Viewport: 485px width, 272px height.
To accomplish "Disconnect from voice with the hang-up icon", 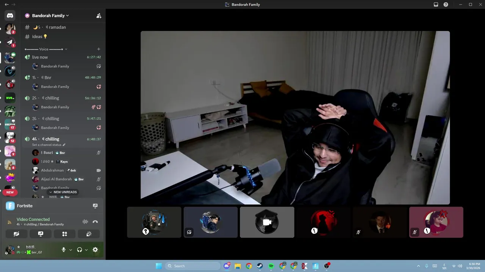I will [x=95, y=222].
